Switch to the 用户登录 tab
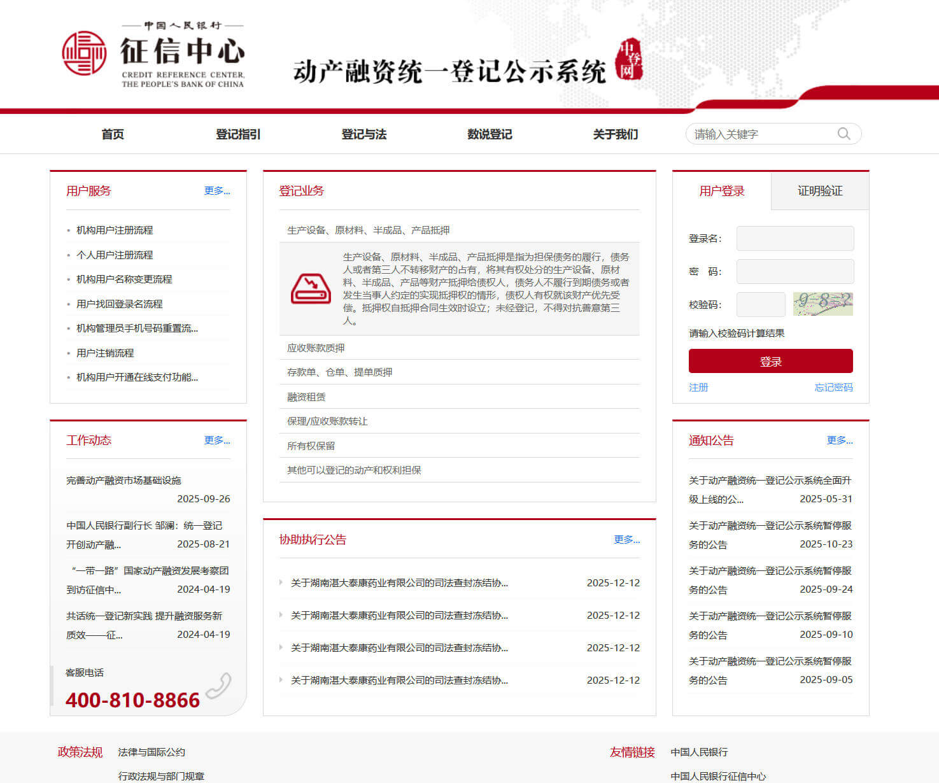The height and width of the screenshot is (783, 939). point(721,190)
